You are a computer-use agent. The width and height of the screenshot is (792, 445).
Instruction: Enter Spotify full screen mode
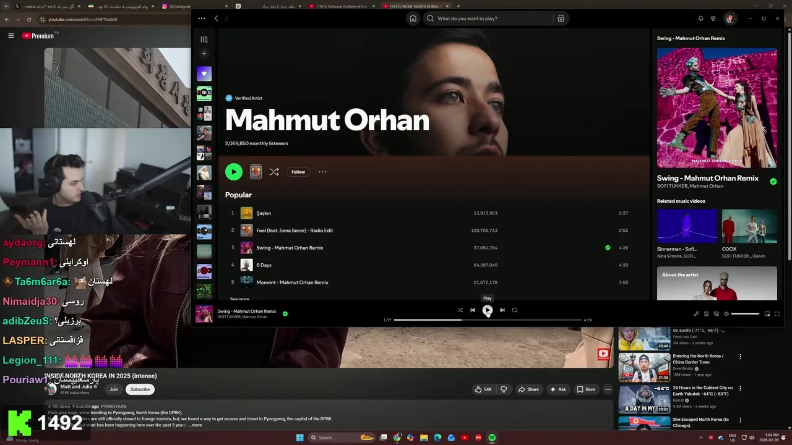coord(778,314)
